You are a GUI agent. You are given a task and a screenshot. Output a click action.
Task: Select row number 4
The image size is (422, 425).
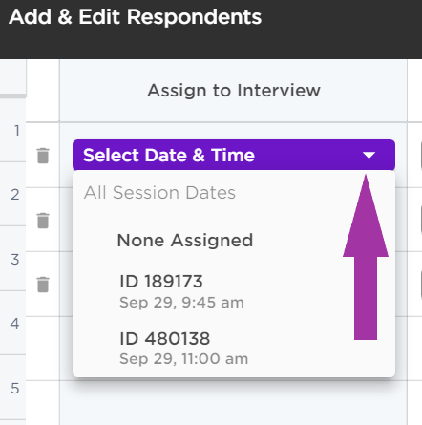(x=15, y=324)
